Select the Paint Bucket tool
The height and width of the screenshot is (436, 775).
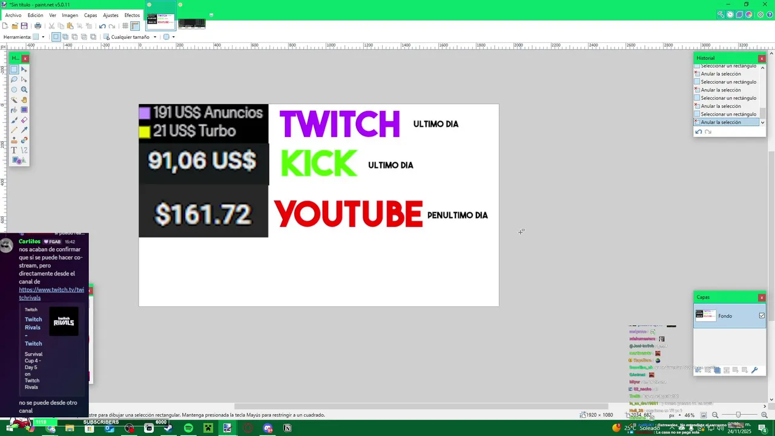14,110
